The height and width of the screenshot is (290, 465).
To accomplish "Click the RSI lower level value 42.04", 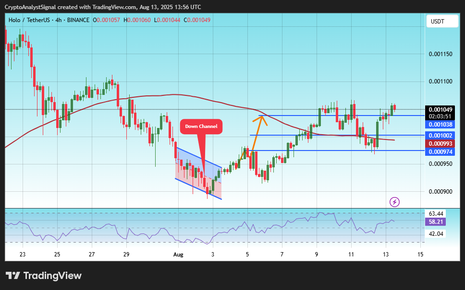I will 436,234.
